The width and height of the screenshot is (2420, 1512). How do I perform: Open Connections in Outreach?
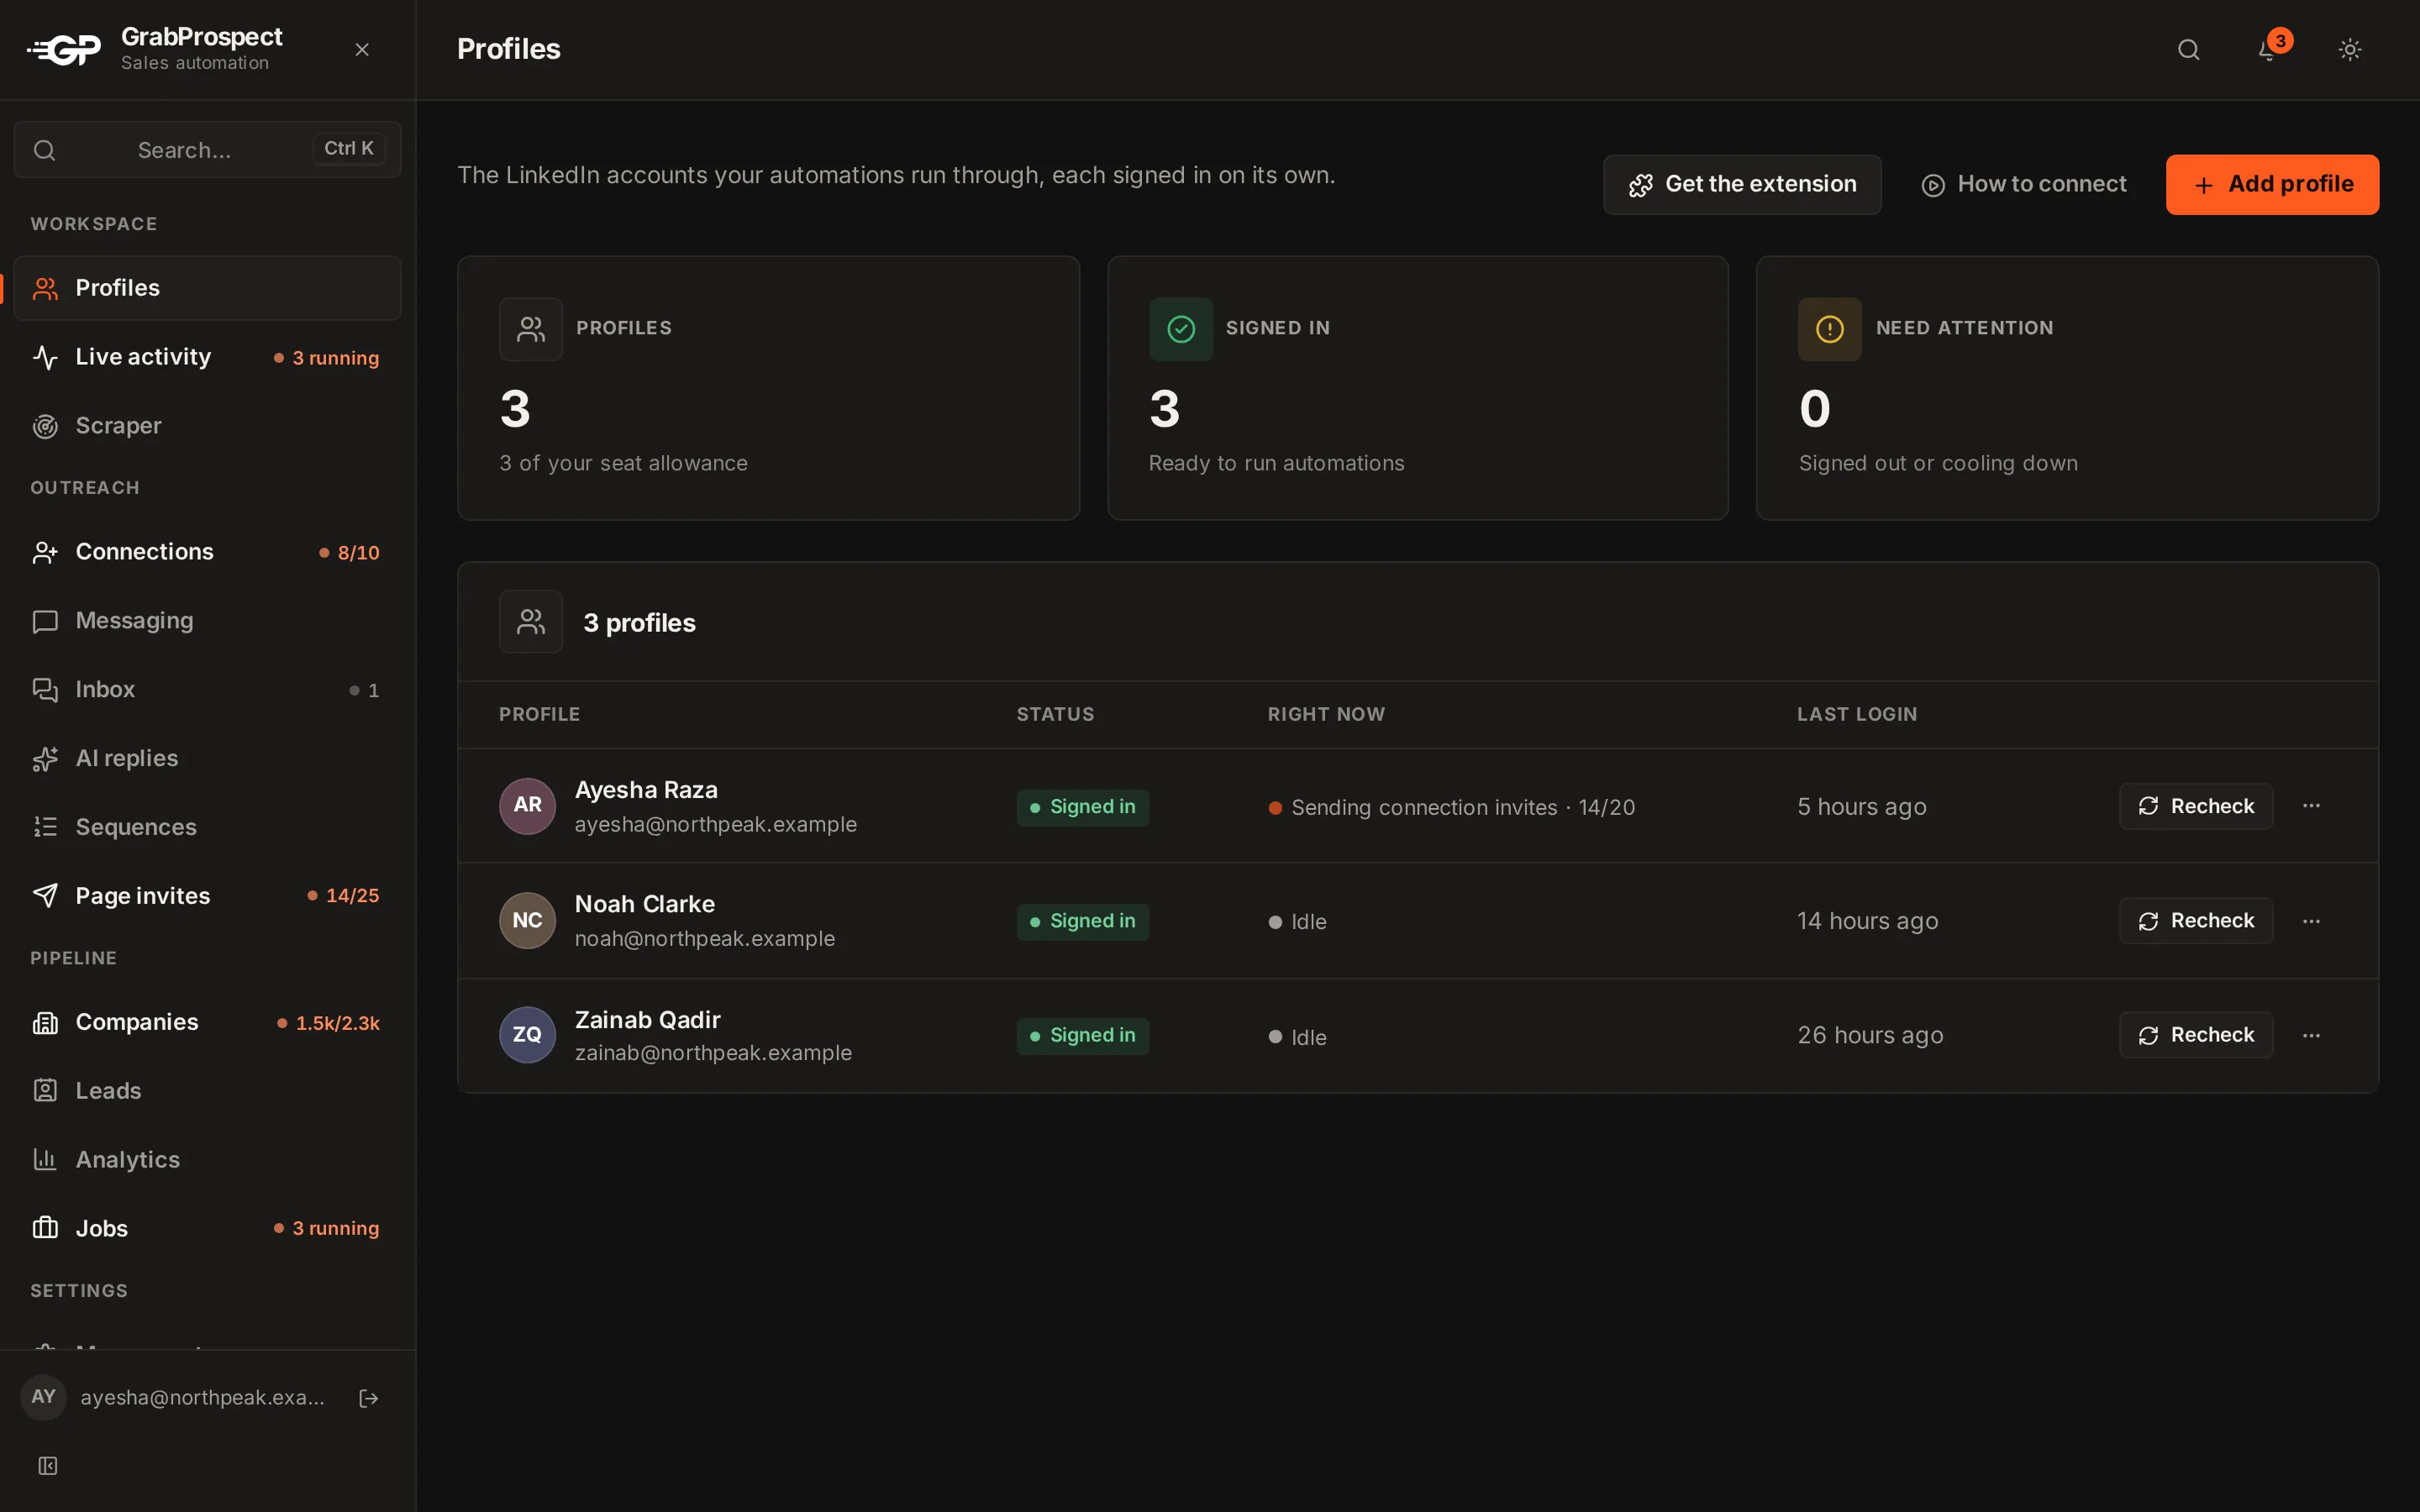(x=207, y=552)
